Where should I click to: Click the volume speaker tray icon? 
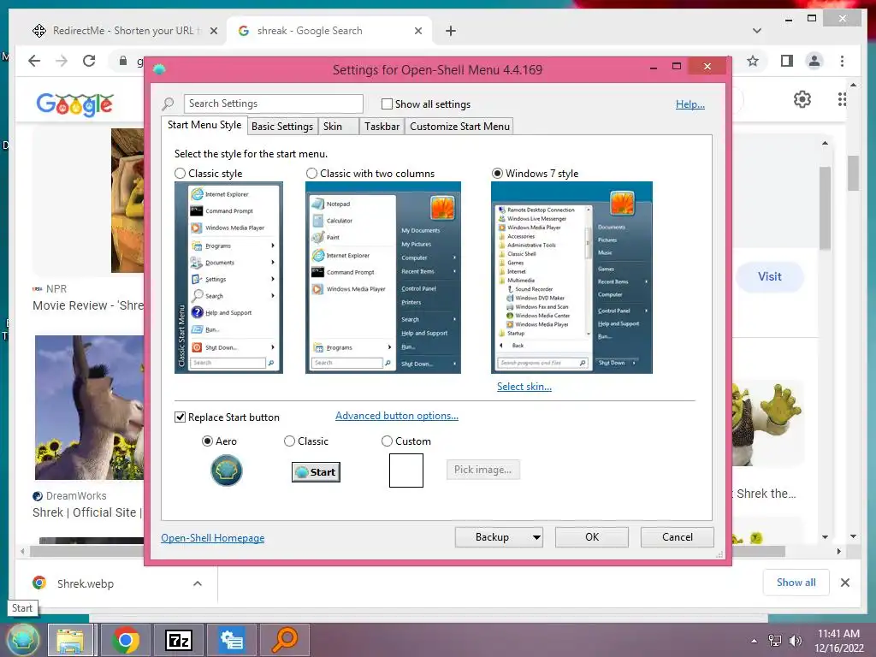pyautogui.click(x=795, y=641)
